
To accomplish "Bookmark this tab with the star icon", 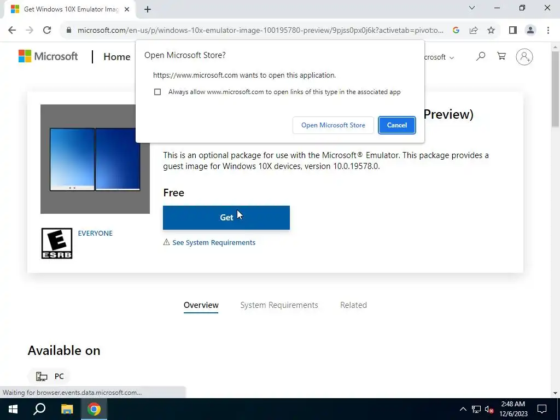I will (x=491, y=31).
